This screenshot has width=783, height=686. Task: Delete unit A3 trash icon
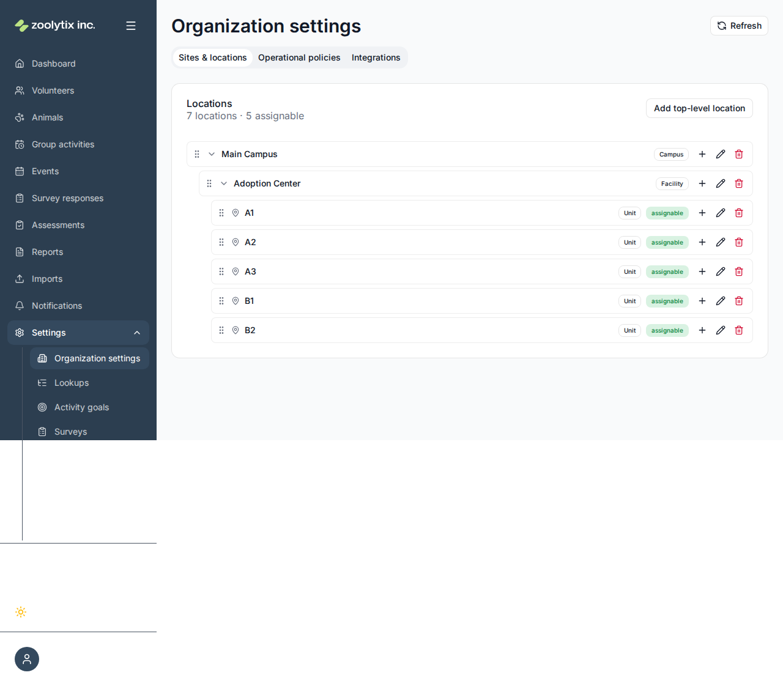739,271
